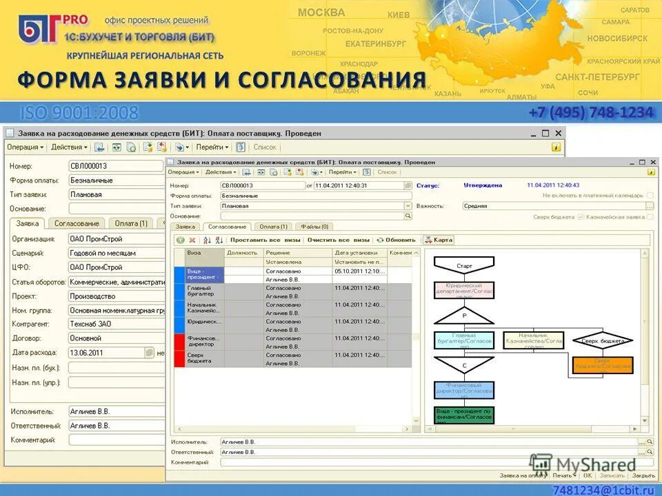
Task: Click the 'Решение' column header
Action: (x=298, y=253)
